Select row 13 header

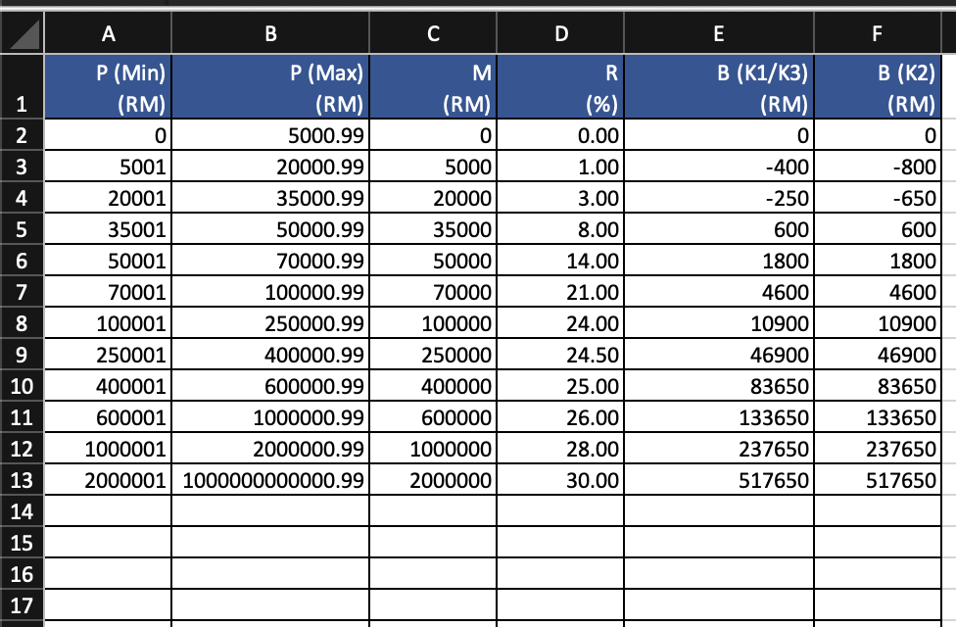click(x=22, y=480)
